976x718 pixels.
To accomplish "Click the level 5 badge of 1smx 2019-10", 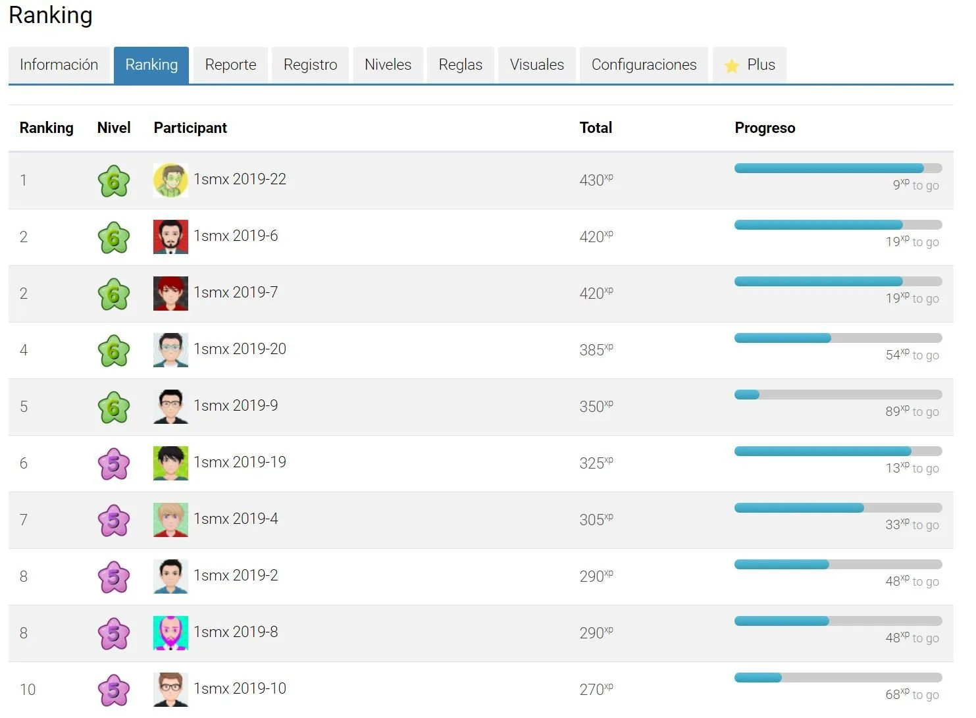I will click(114, 690).
